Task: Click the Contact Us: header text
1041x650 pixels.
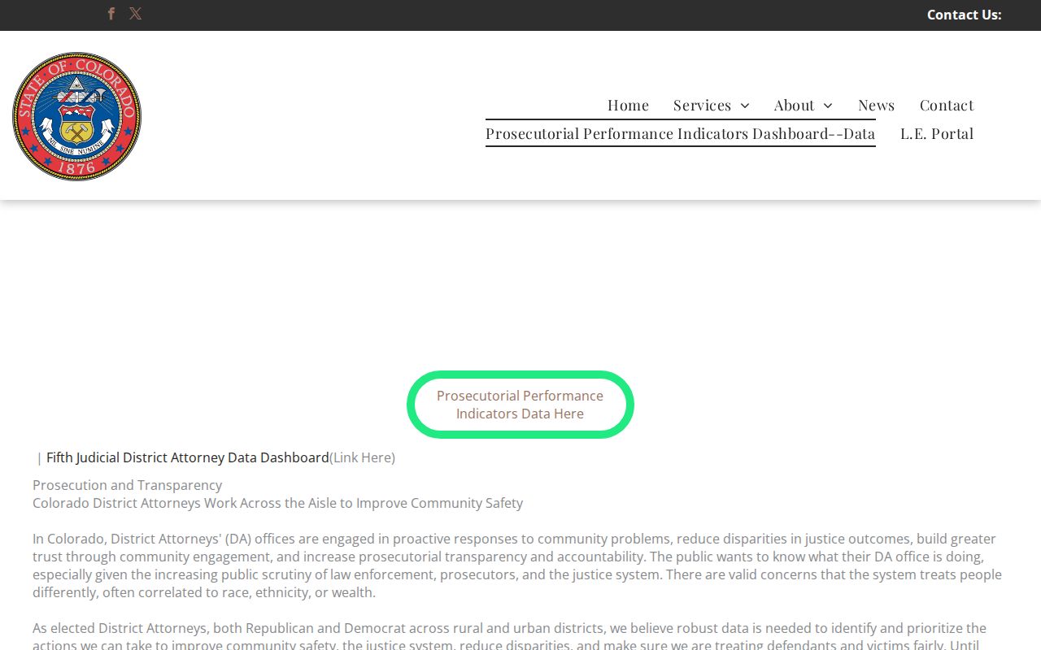Action: pos(964,15)
